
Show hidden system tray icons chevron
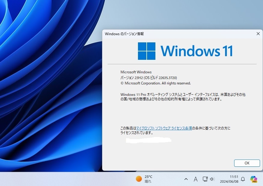(186, 179)
